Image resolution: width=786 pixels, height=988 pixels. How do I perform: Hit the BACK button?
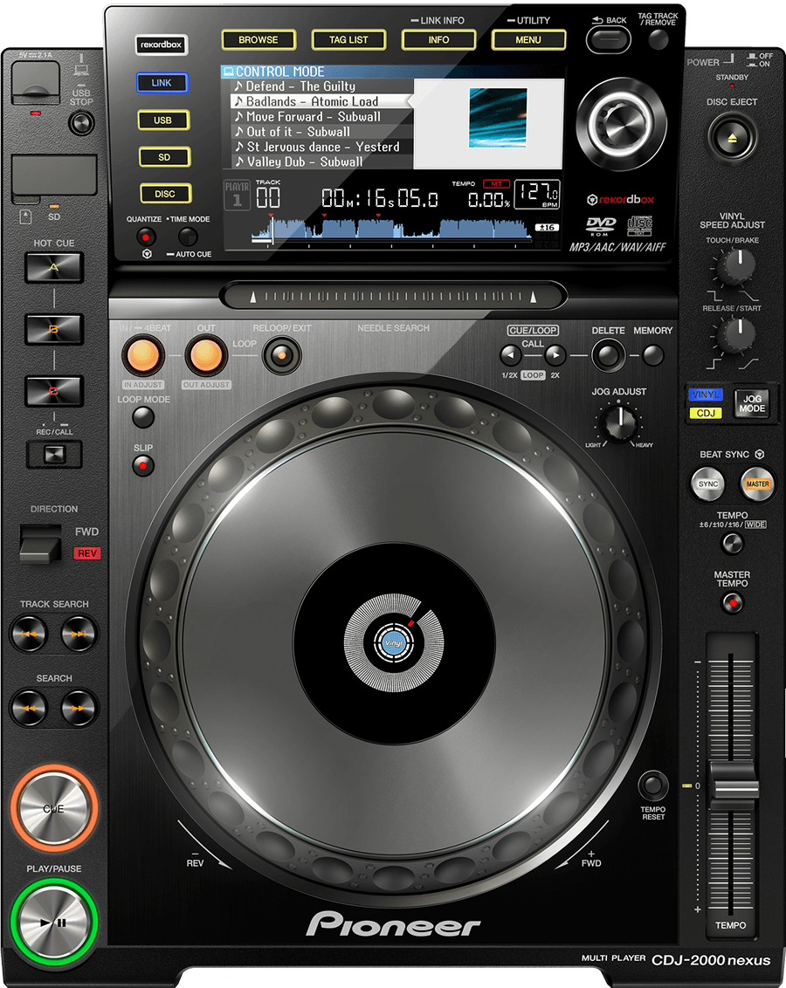608,40
